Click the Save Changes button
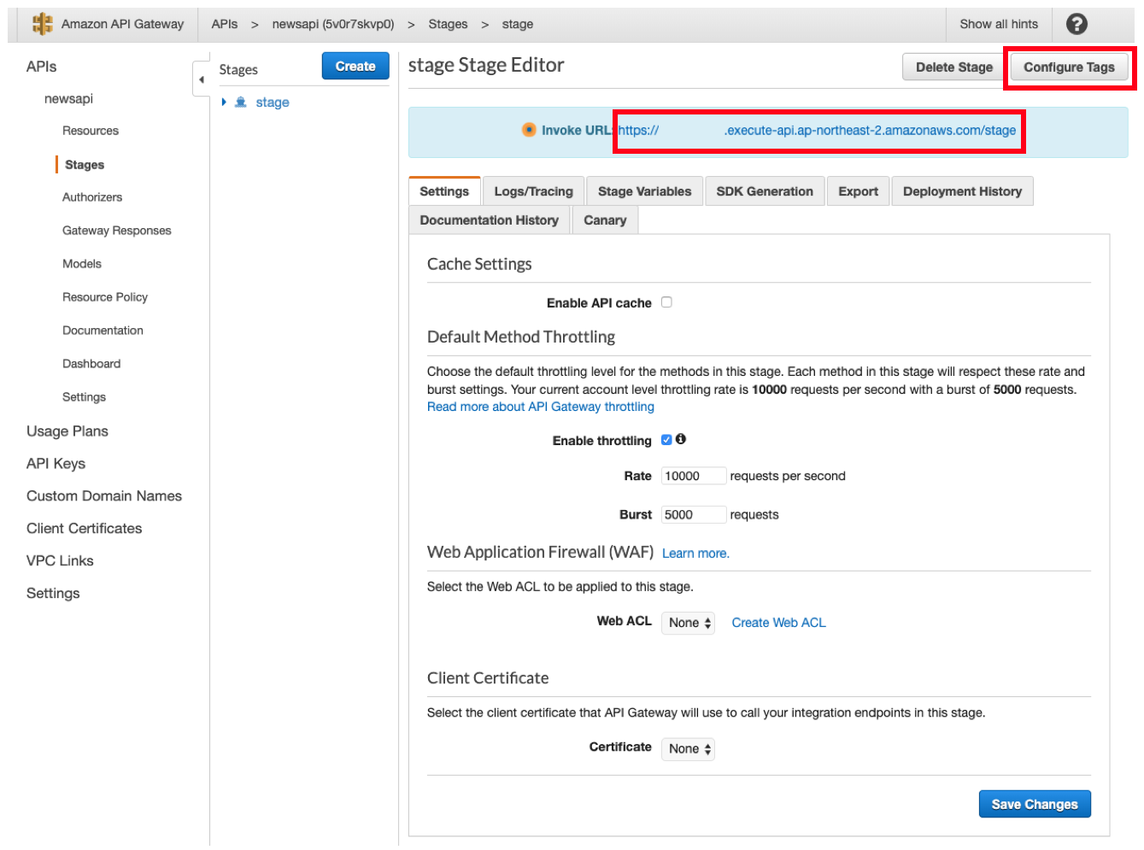 (1035, 804)
